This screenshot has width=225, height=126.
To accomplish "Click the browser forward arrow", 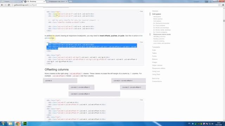I will [6, 5].
